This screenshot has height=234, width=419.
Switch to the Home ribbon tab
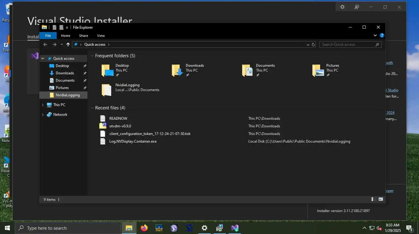tap(65, 36)
